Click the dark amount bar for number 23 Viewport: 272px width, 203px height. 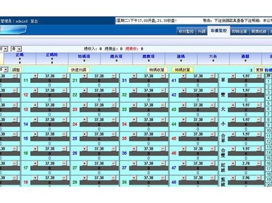[99, 110]
